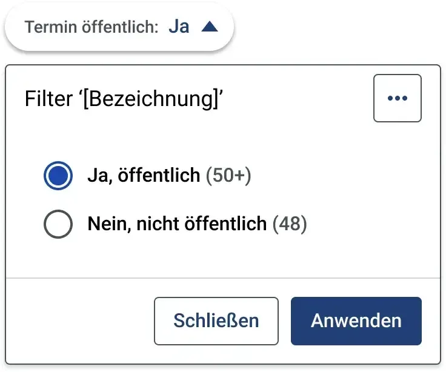The image size is (446, 372).
Task: Toggle the 'Termin öffentlich' filter chip
Action: (x=119, y=27)
